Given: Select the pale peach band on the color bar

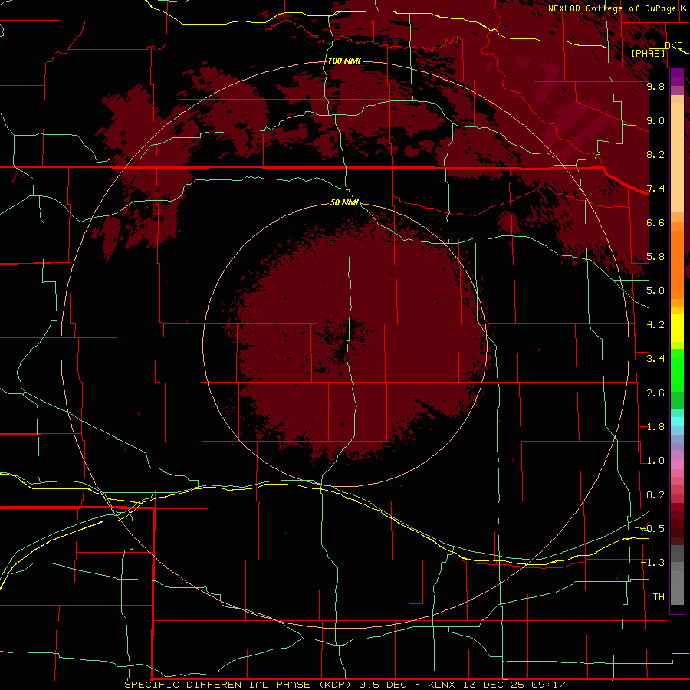Looking at the screenshot, I should [x=677, y=159].
